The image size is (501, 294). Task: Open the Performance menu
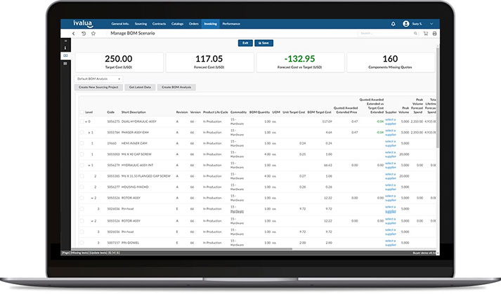[231, 24]
